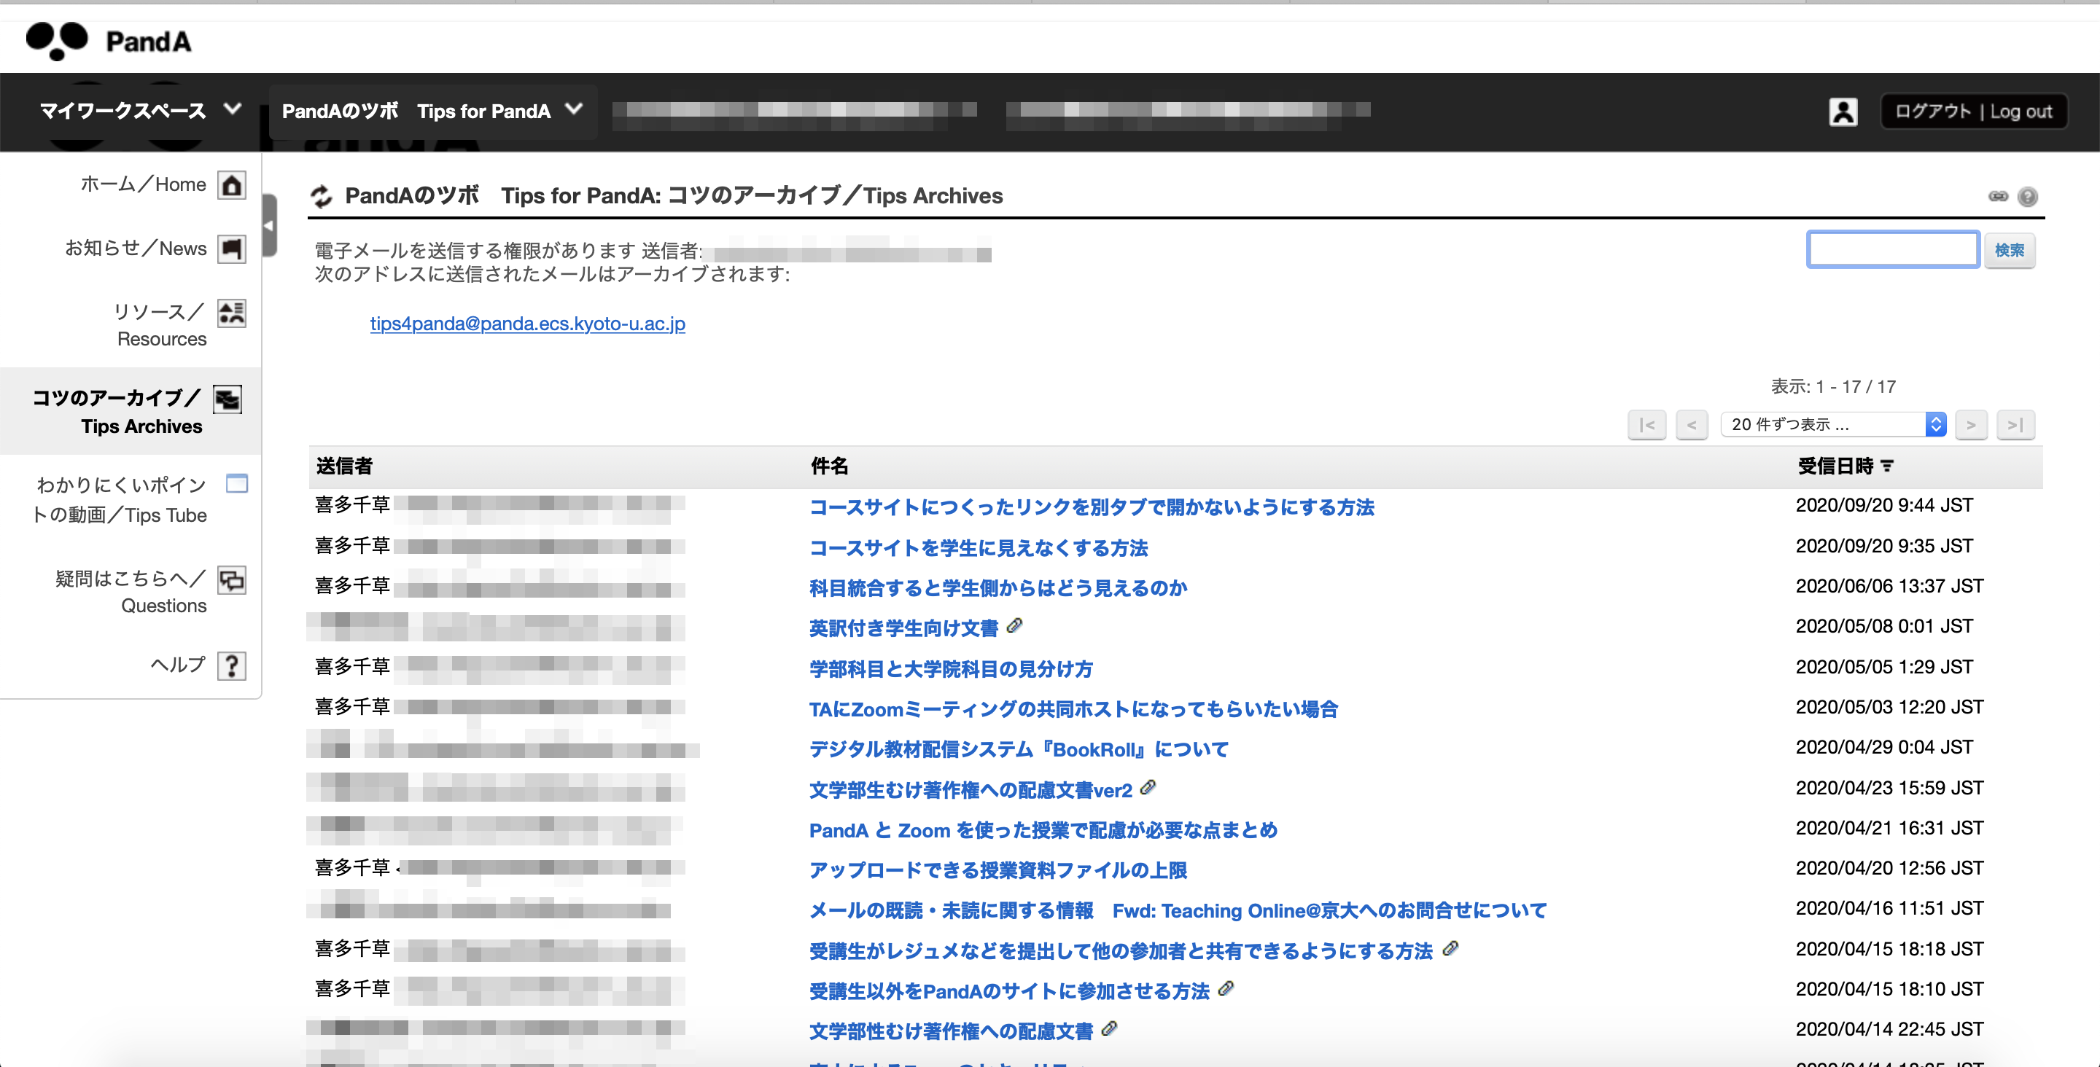This screenshot has width=2100, height=1067.
Task: Click the date 2020/09/20 9:44 JST
Action: [1884, 505]
